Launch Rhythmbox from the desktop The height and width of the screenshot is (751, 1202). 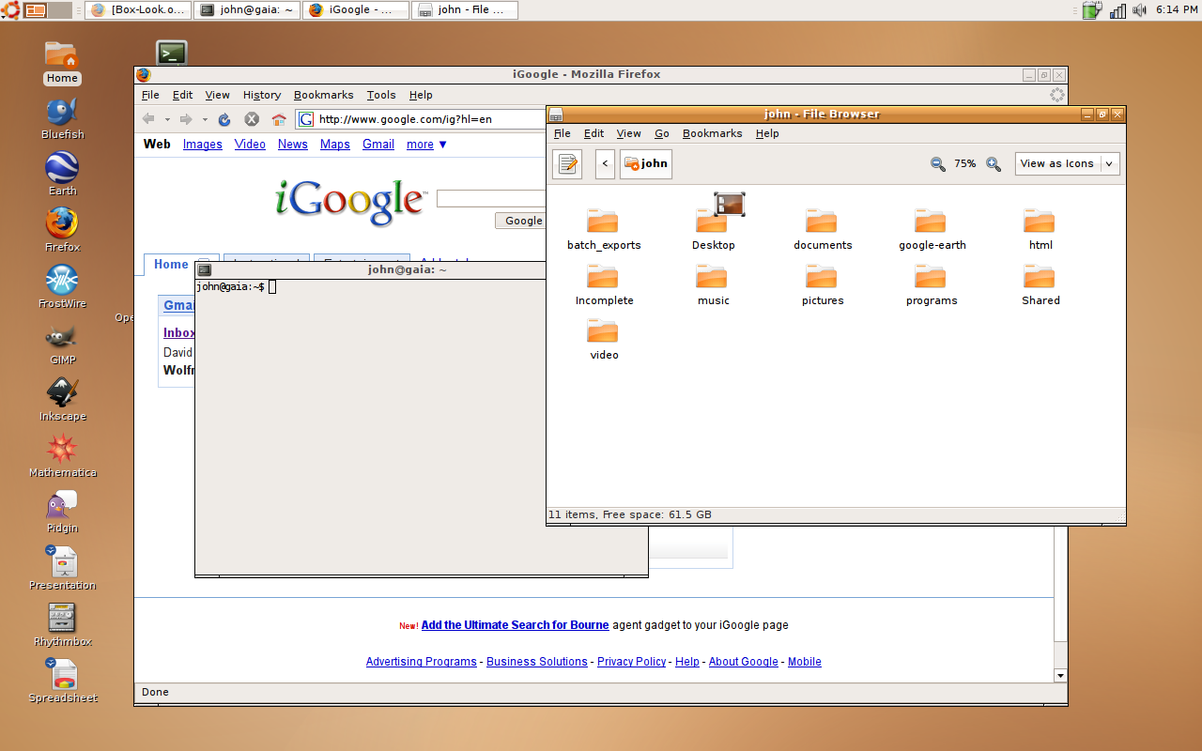pos(62,625)
